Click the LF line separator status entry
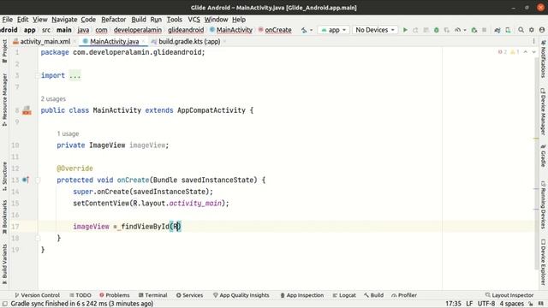 pos(469,304)
